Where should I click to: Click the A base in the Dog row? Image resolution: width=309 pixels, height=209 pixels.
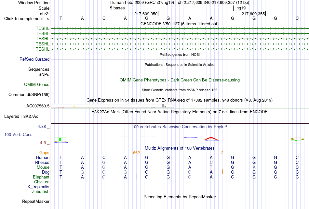coord(211,172)
